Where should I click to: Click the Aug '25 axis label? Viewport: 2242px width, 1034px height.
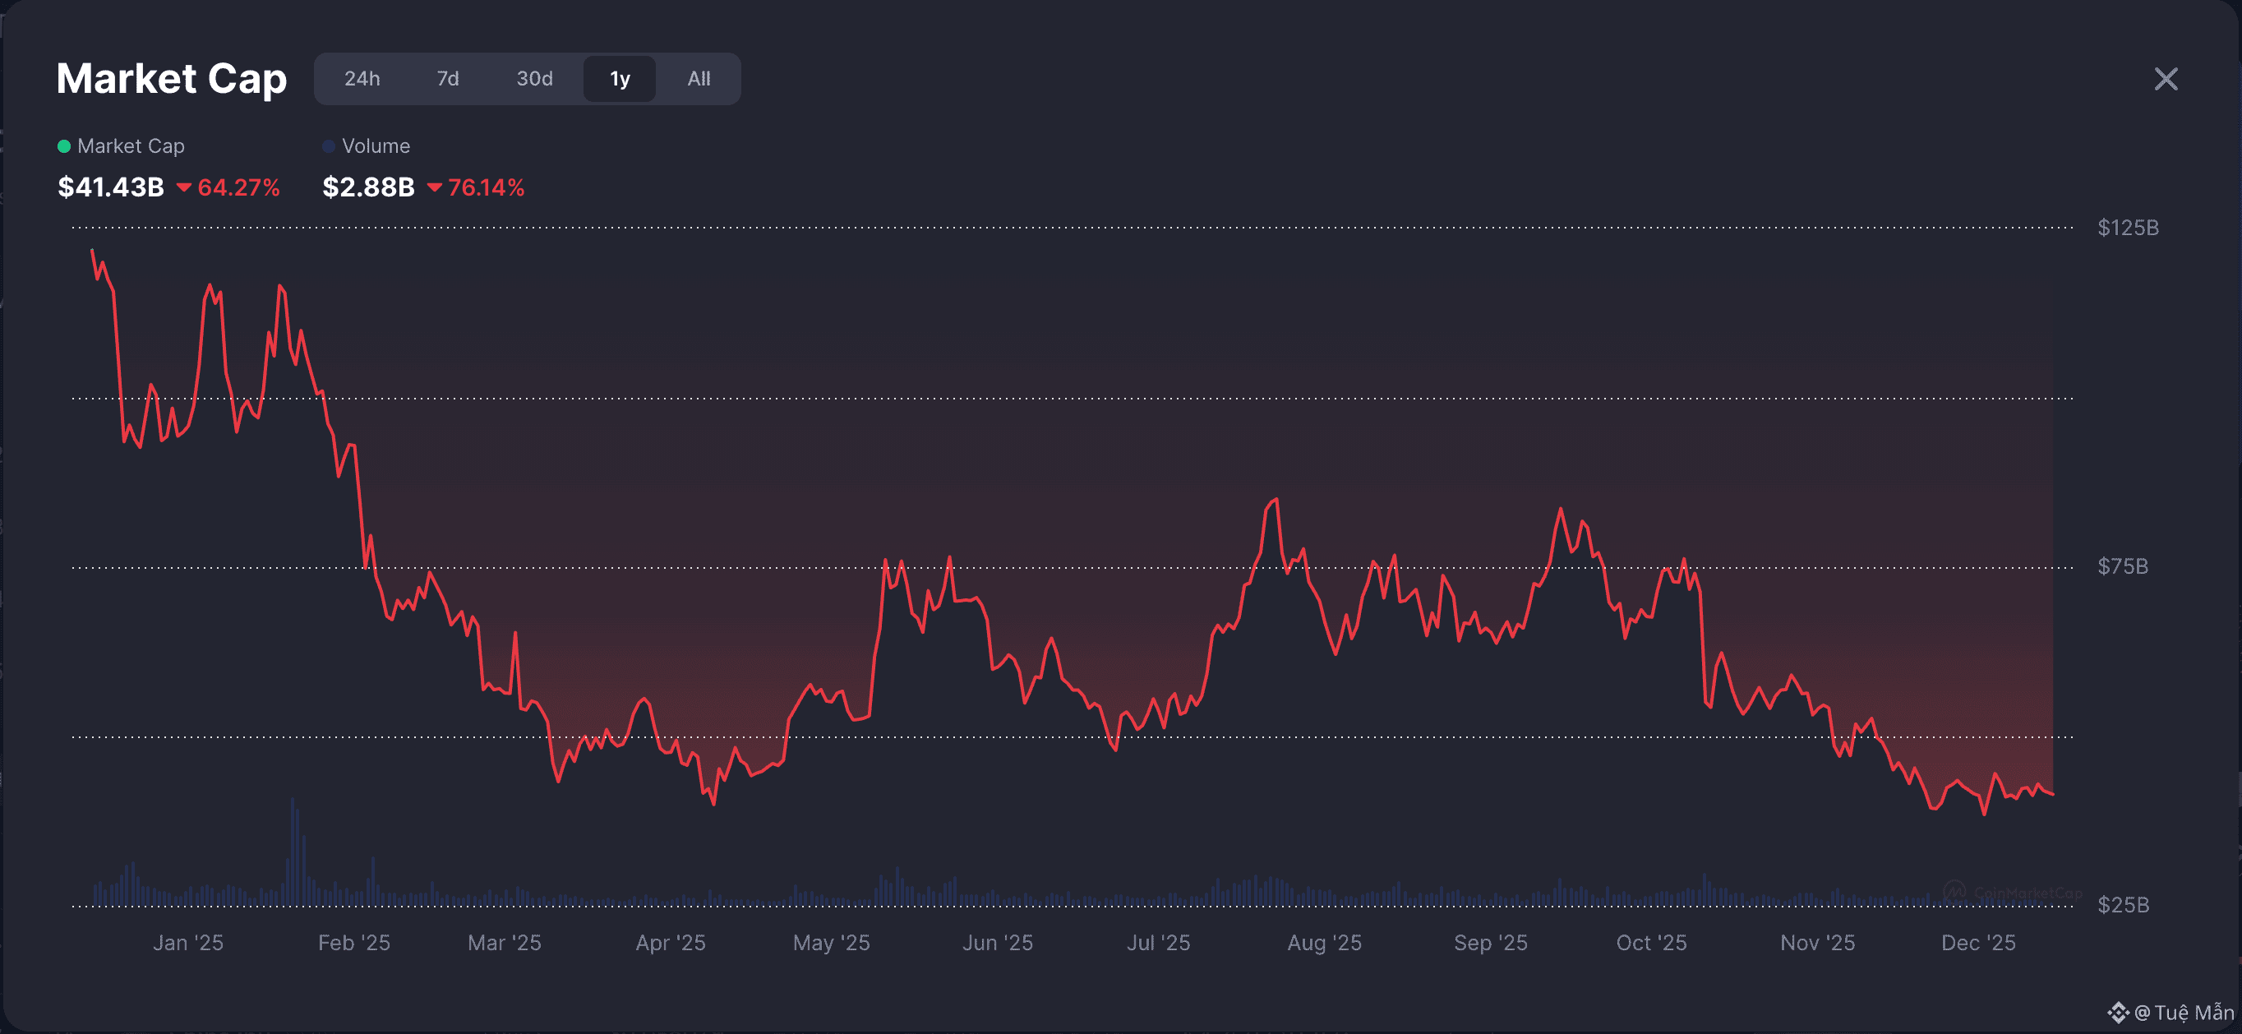[x=1324, y=943]
